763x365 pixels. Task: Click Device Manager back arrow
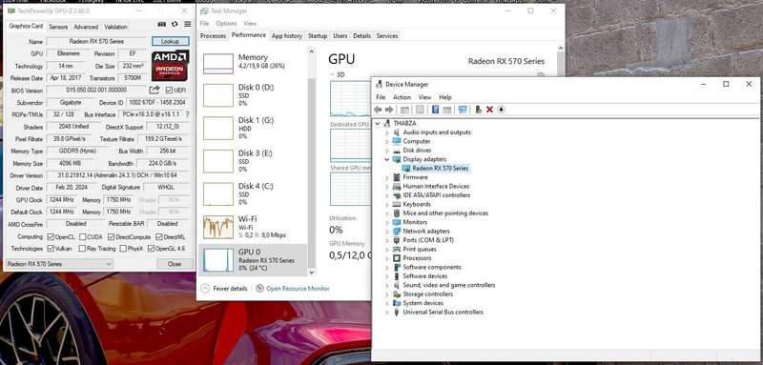click(x=378, y=110)
